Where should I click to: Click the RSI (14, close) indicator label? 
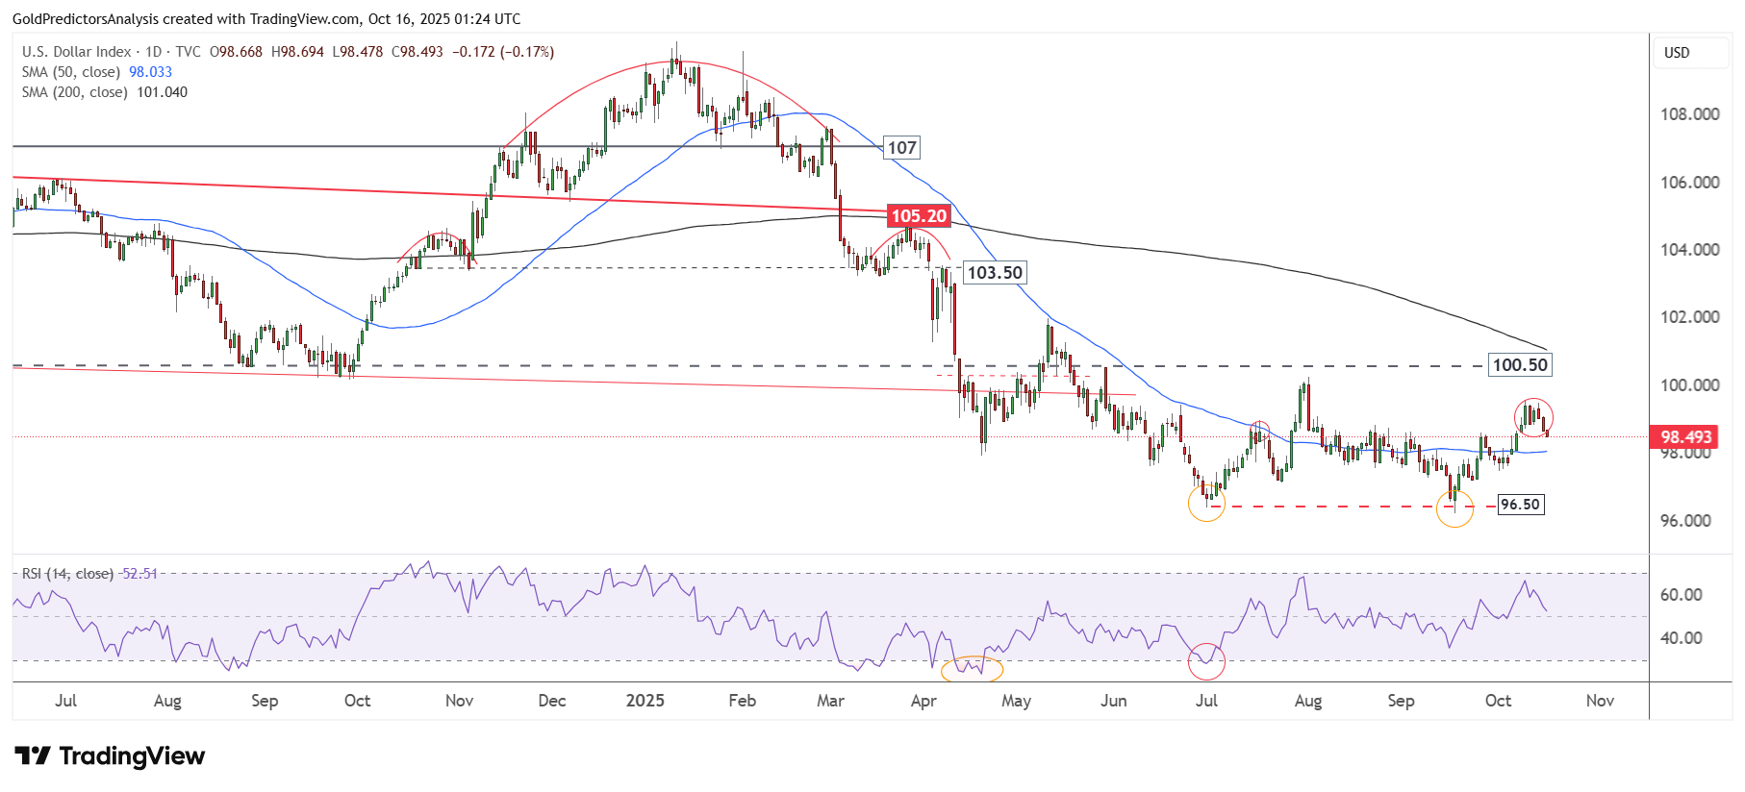[67, 574]
